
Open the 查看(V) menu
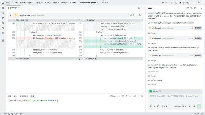point(39,3)
